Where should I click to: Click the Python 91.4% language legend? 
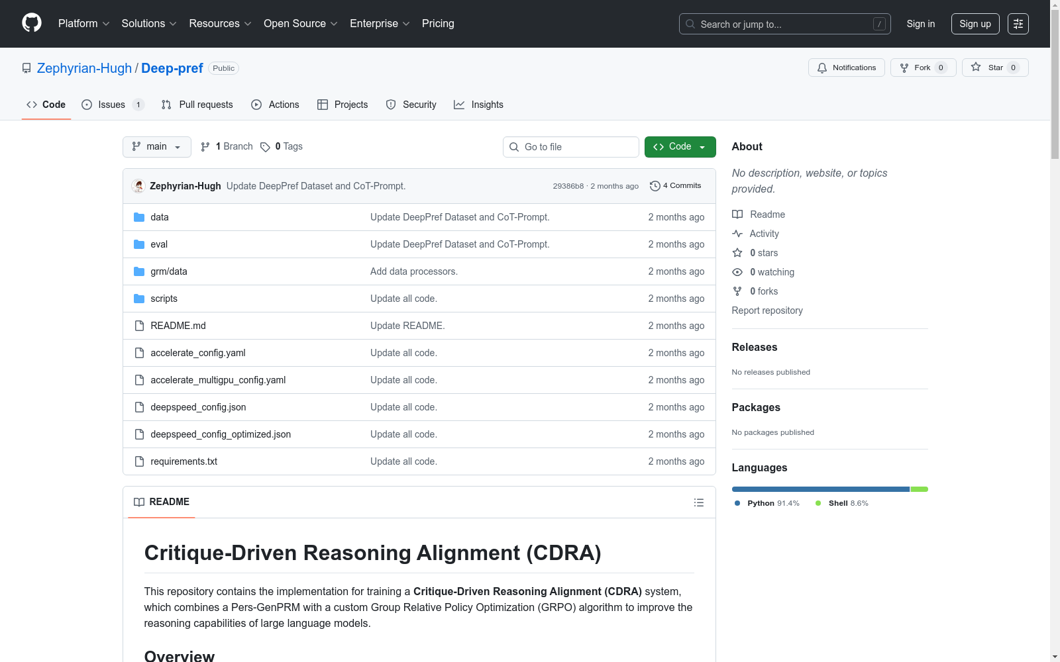pyautogui.click(x=767, y=503)
